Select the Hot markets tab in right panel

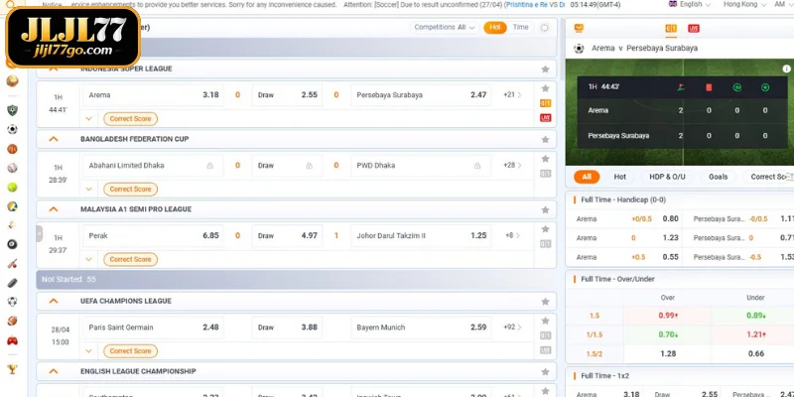point(619,177)
